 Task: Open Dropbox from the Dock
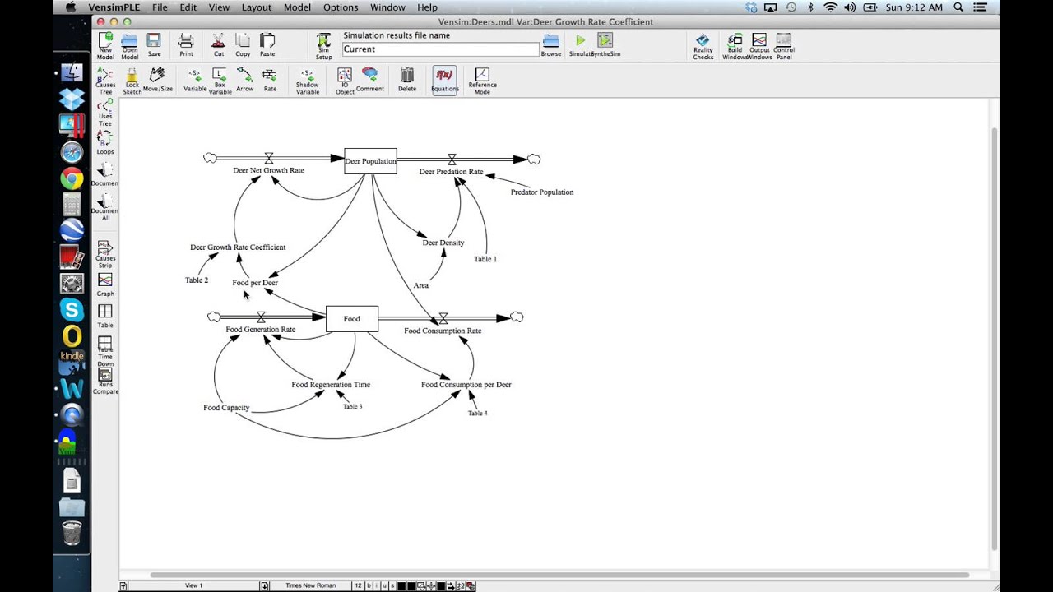click(72, 99)
